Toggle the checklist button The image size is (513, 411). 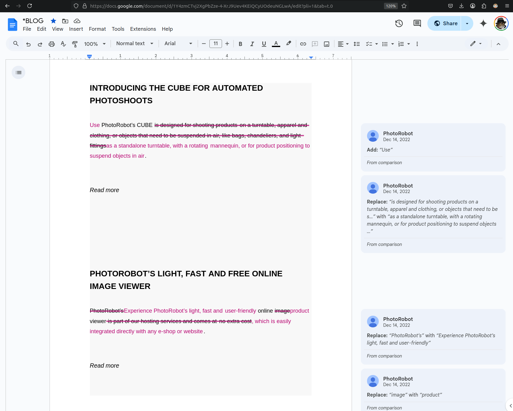point(369,44)
